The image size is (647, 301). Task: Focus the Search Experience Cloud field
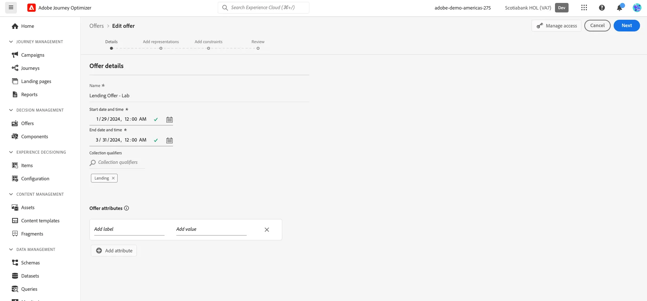coord(264,8)
